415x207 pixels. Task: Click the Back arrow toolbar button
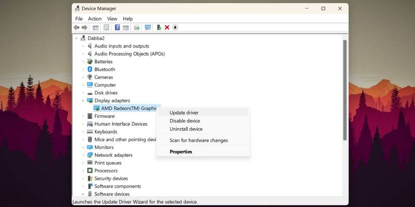coord(76,28)
